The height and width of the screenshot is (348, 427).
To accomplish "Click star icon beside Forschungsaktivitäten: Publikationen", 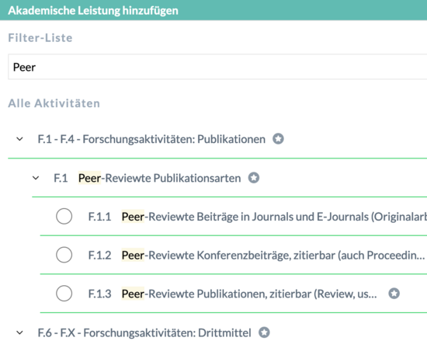I will click(x=278, y=139).
